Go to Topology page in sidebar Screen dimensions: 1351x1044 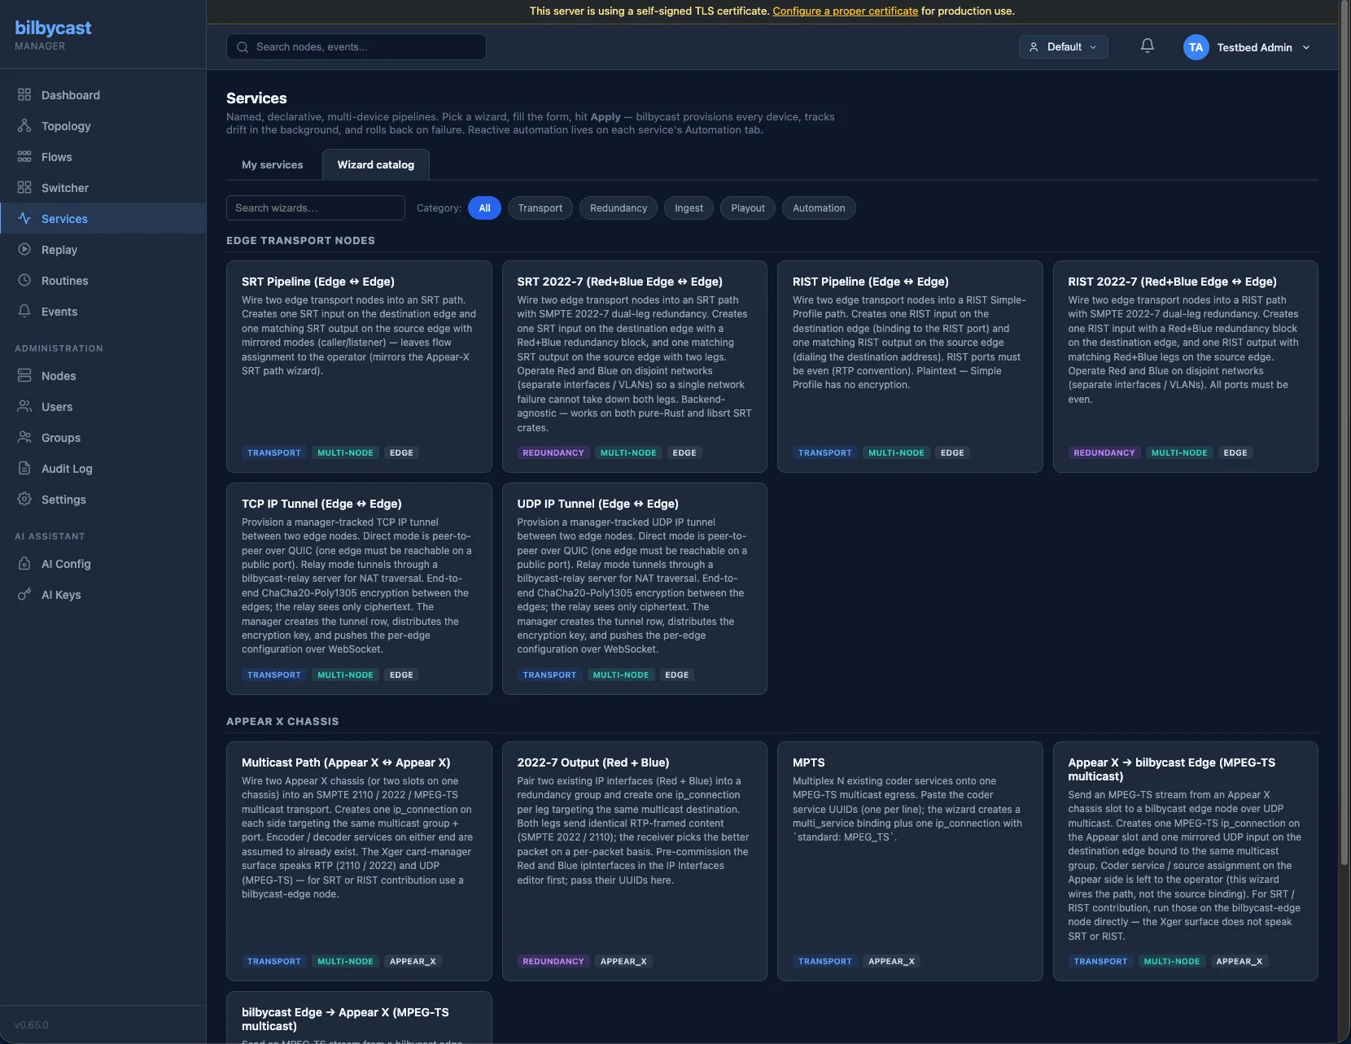pos(103,126)
